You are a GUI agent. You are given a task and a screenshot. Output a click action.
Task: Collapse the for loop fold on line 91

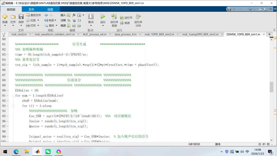pyautogui.click(x=13, y=95)
